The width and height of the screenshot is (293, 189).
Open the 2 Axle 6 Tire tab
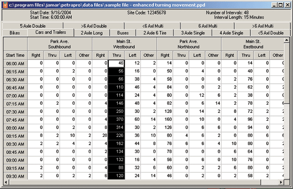155,33
